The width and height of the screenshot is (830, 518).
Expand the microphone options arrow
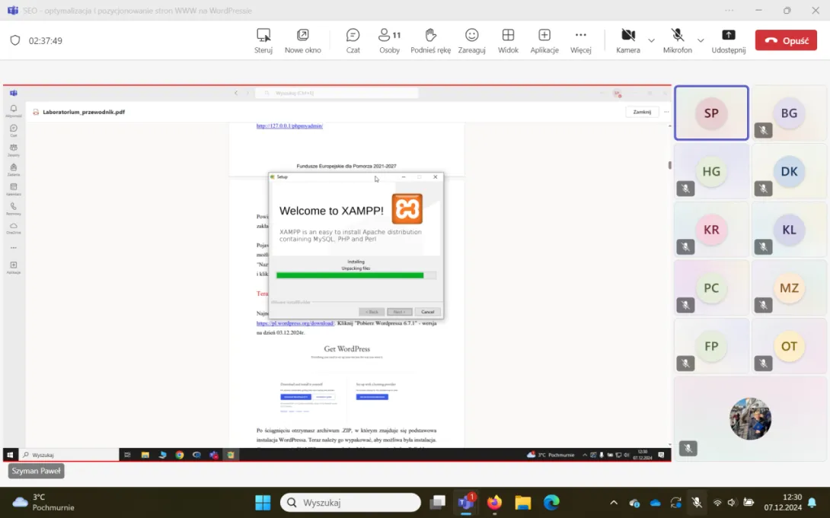pyautogui.click(x=701, y=40)
